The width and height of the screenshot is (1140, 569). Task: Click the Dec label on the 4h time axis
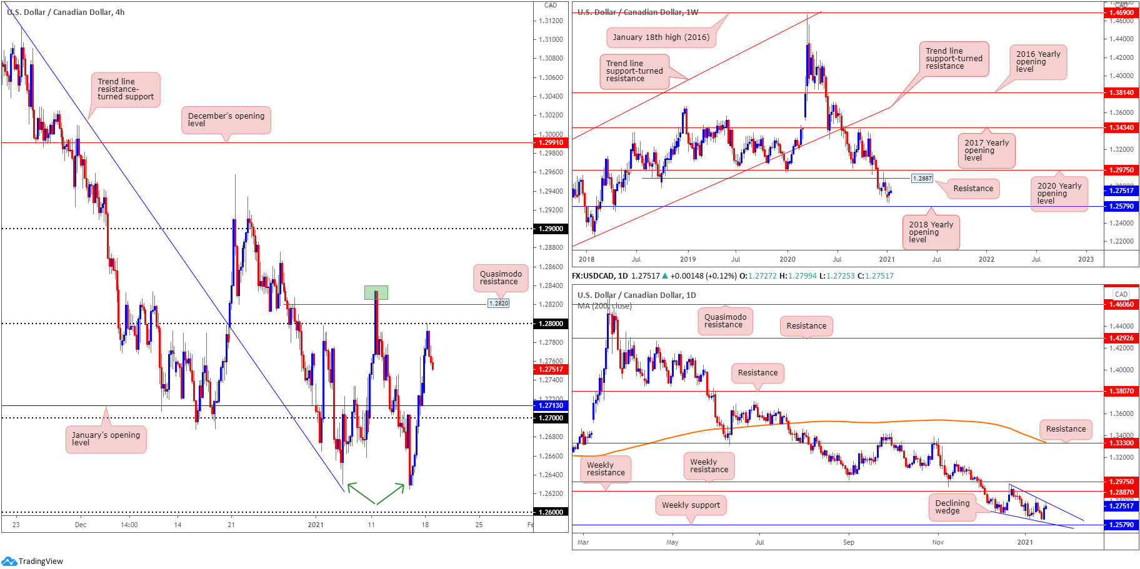pos(81,525)
